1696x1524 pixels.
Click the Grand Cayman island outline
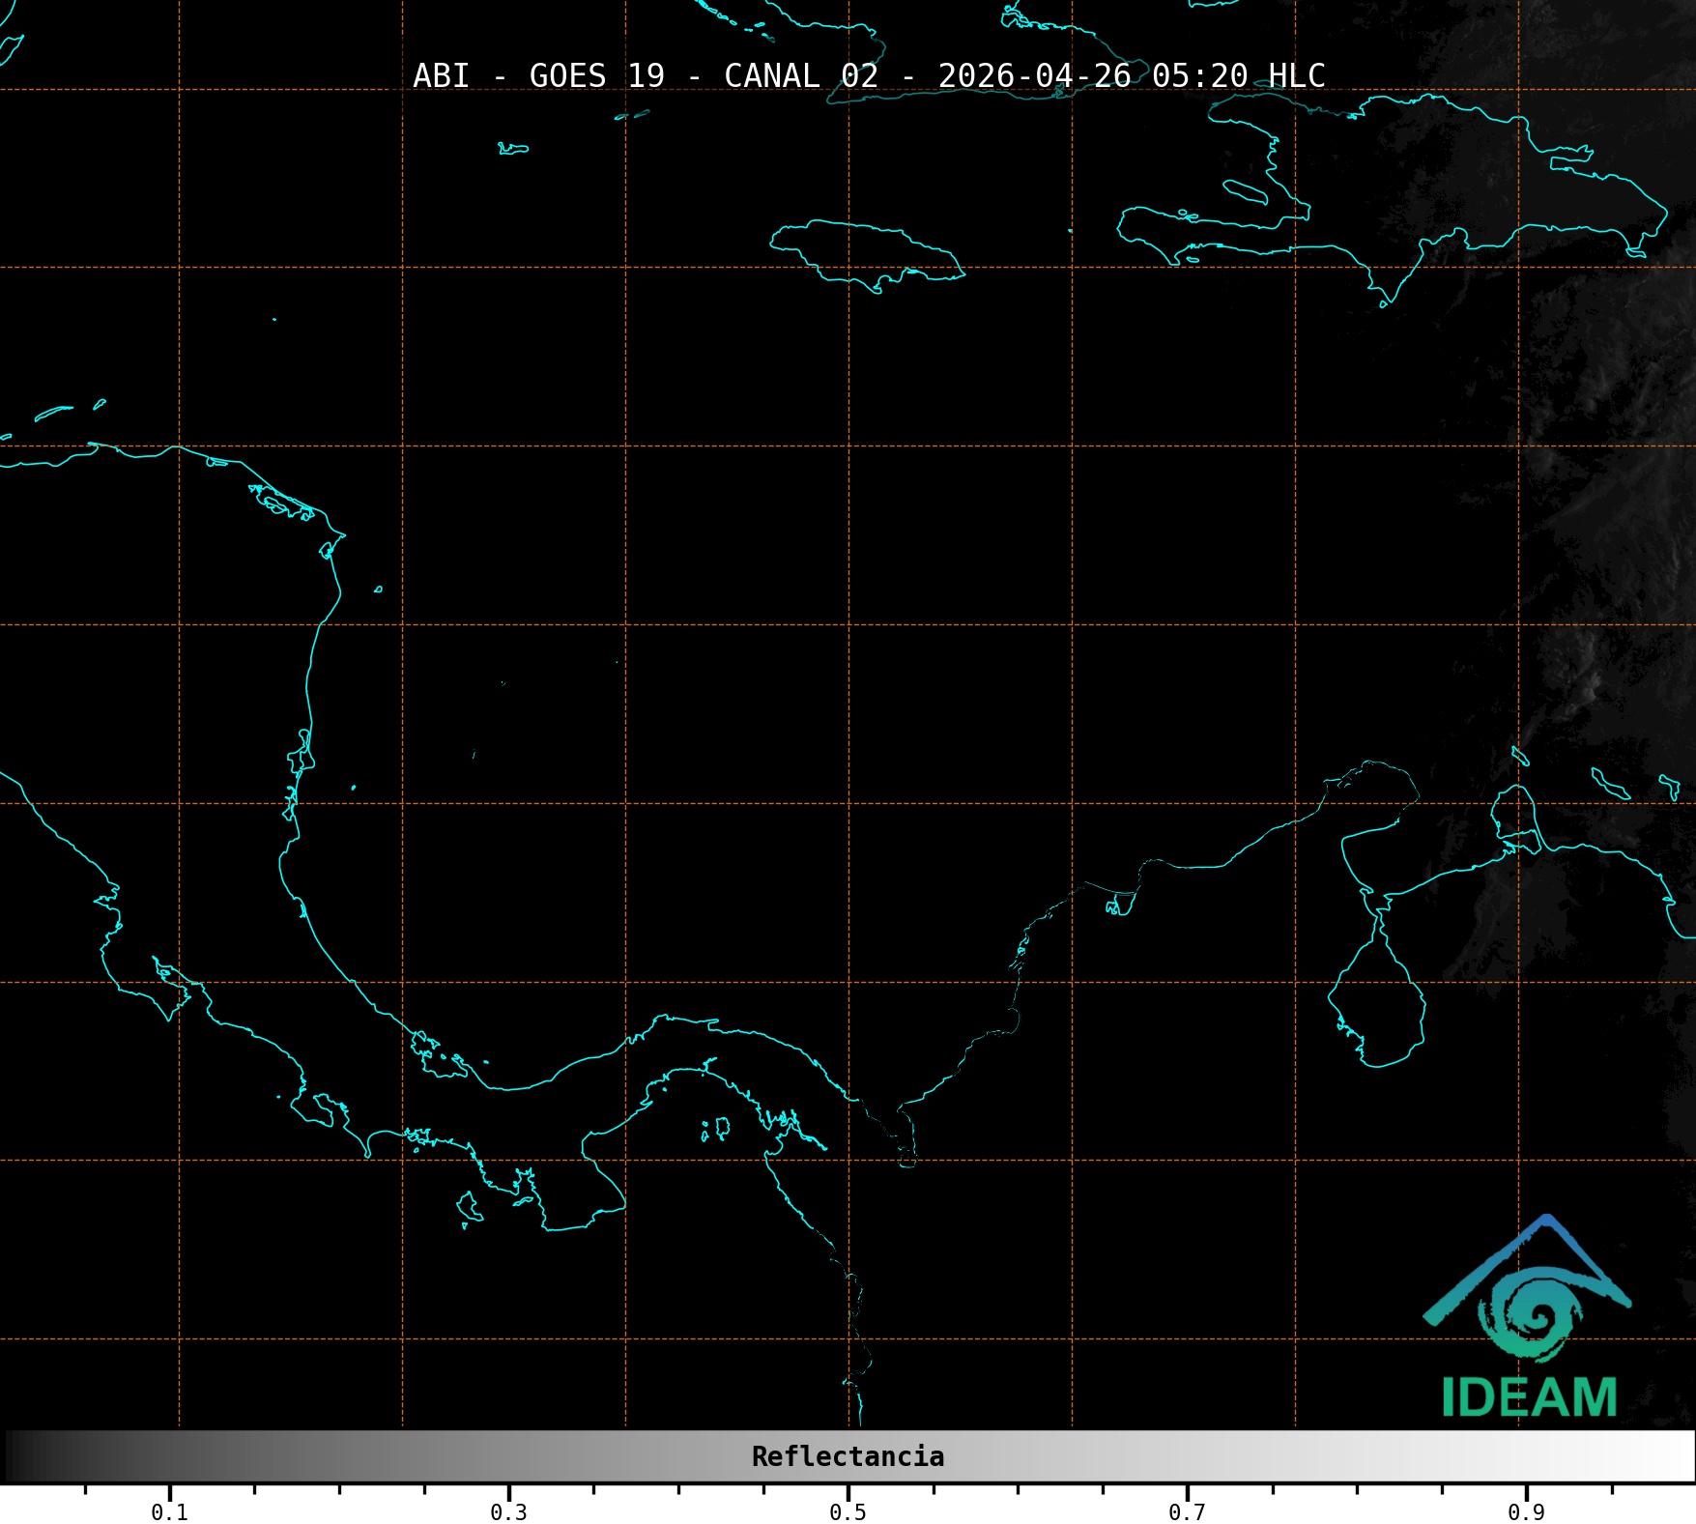pyautogui.click(x=513, y=149)
